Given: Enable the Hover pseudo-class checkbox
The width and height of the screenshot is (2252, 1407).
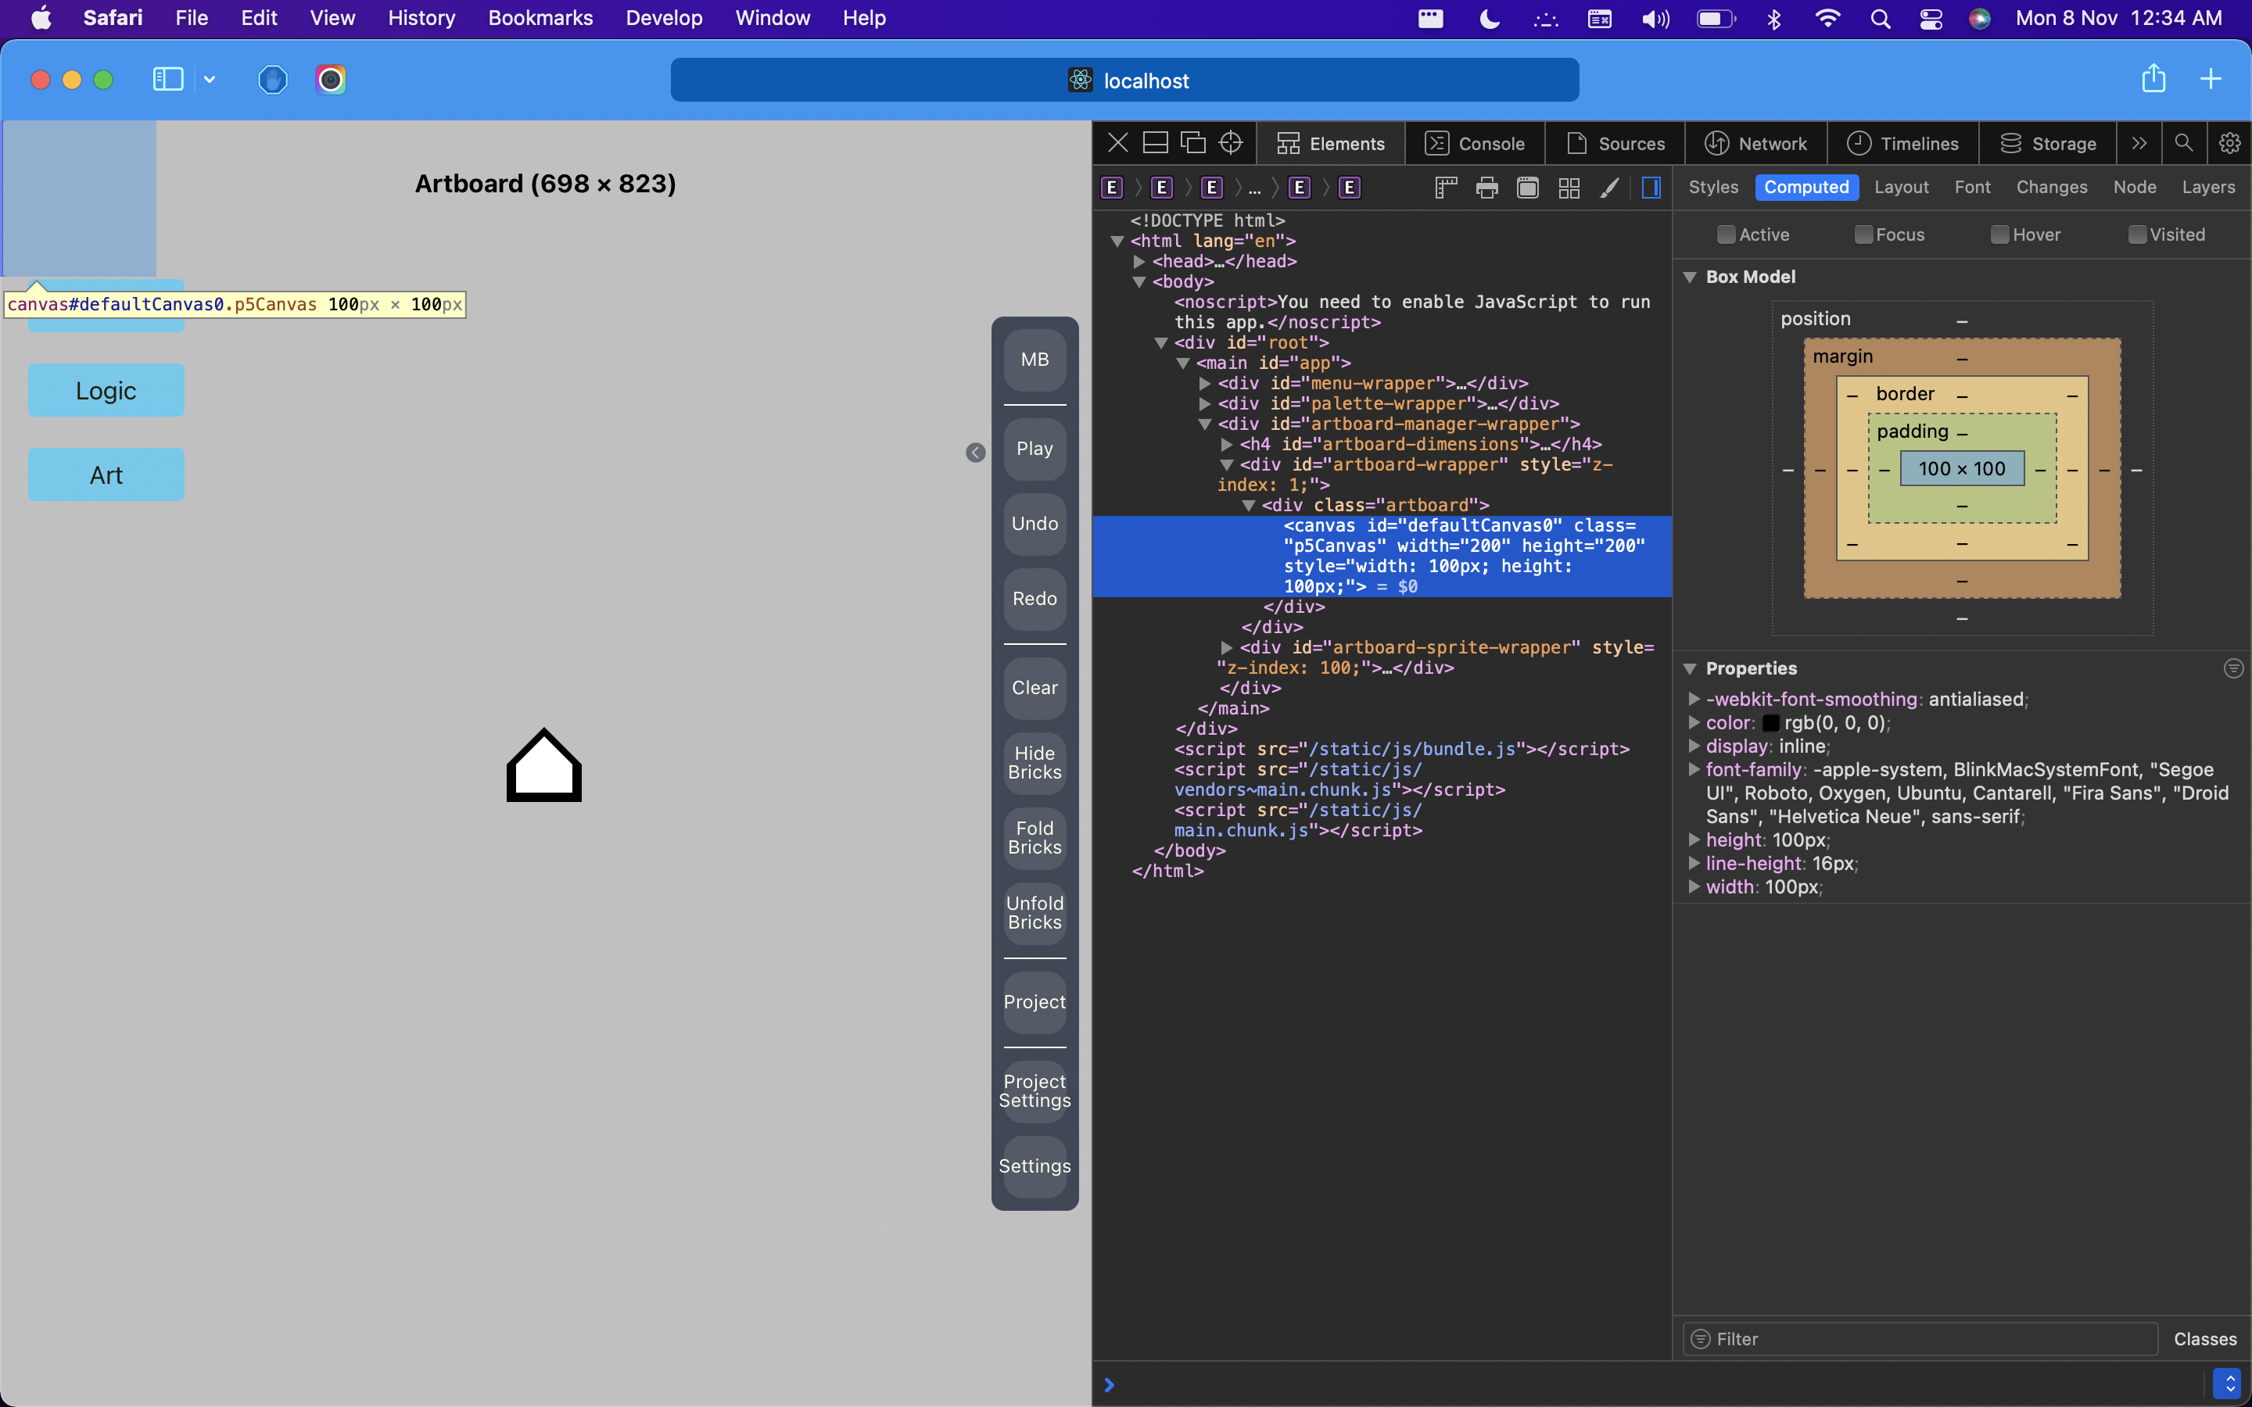Looking at the screenshot, I should pyautogui.click(x=1999, y=234).
